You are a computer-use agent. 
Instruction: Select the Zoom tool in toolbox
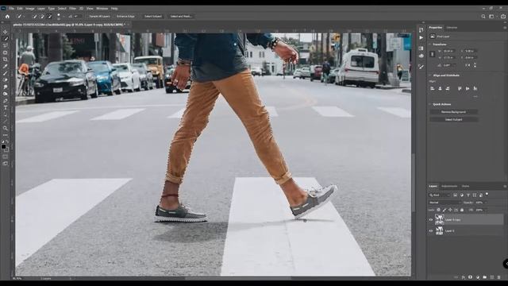pos(6,129)
